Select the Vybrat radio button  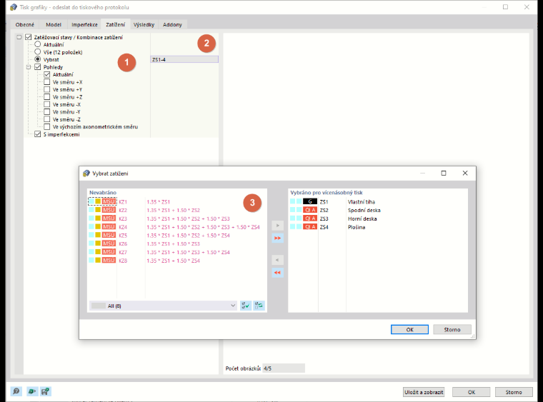38,59
